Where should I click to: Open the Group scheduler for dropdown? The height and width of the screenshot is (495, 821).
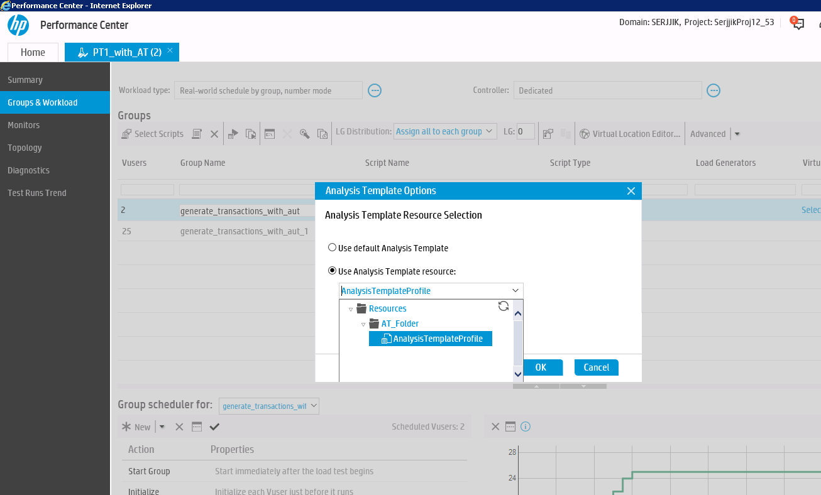tap(269, 406)
